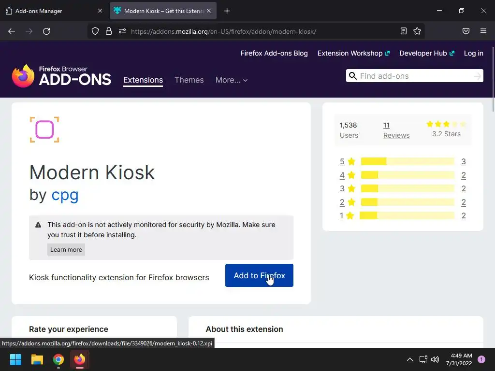The height and width of the screenshot is (371, 495).
Task: Click the 1-star rating bar
Action: pyautogui.click(x=407, y=216)
